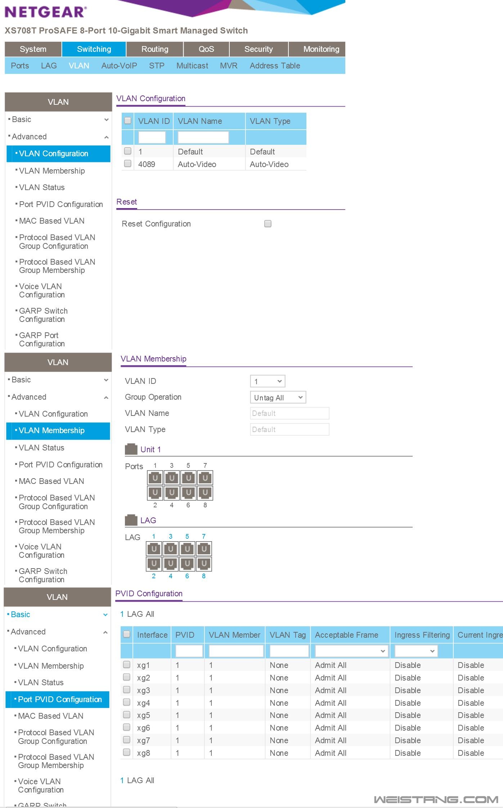Viewport: 503px width, 808px height.
Task: Toggle Unit 1 port 4 membership icon
Action: point(172,493)
